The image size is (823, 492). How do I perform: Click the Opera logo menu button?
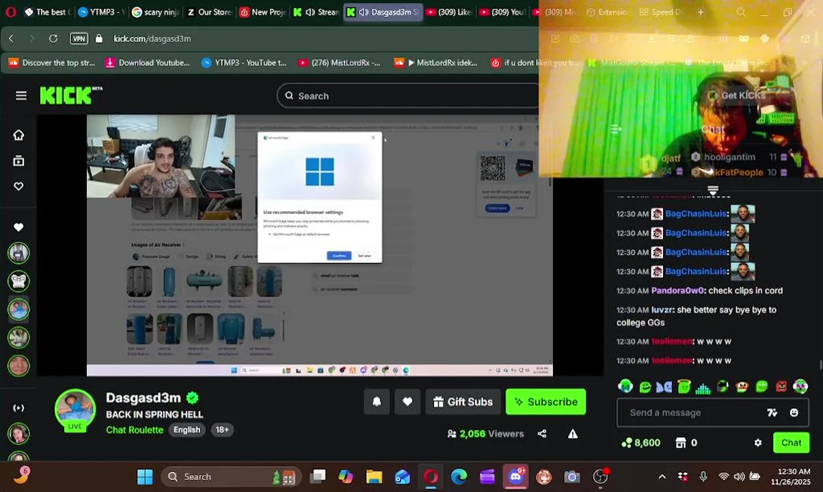click(x=10, y=12)
